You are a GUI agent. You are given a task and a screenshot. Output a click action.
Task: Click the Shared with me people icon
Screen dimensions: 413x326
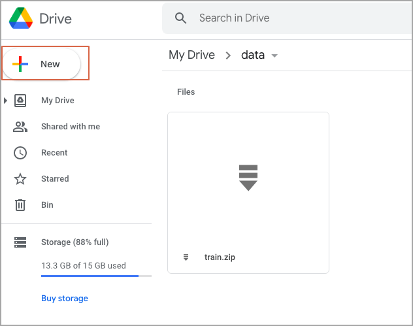tap(20, 127)
